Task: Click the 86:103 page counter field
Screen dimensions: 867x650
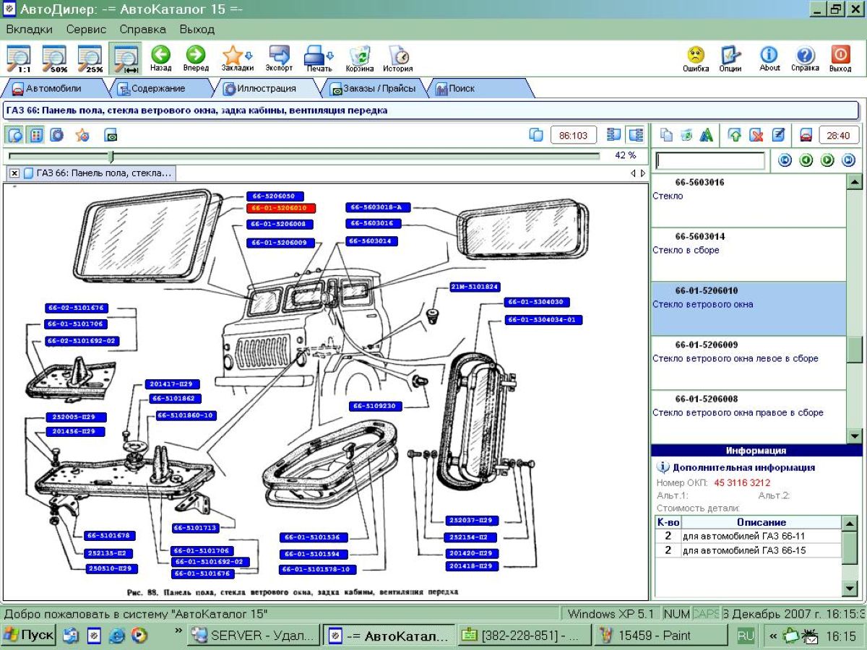Action: [x=574, y=134]
